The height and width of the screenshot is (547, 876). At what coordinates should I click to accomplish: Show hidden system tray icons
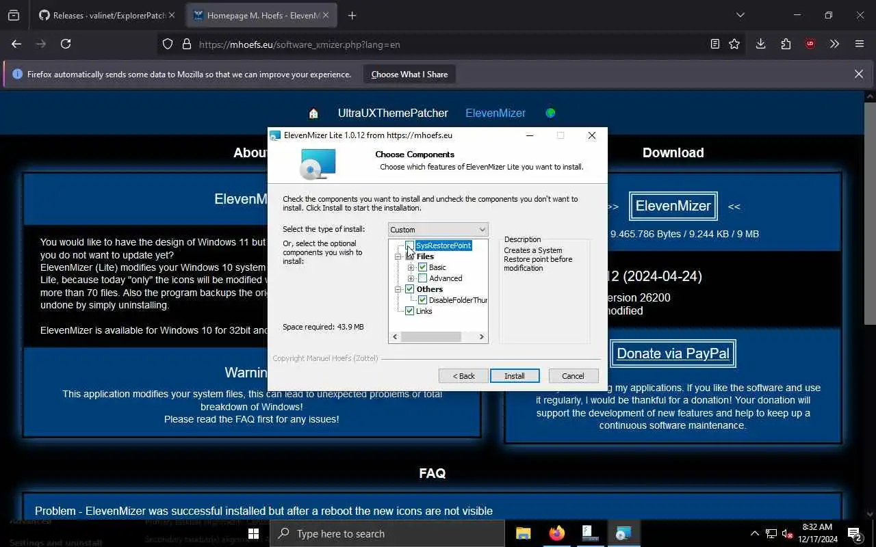pos(755,534)
